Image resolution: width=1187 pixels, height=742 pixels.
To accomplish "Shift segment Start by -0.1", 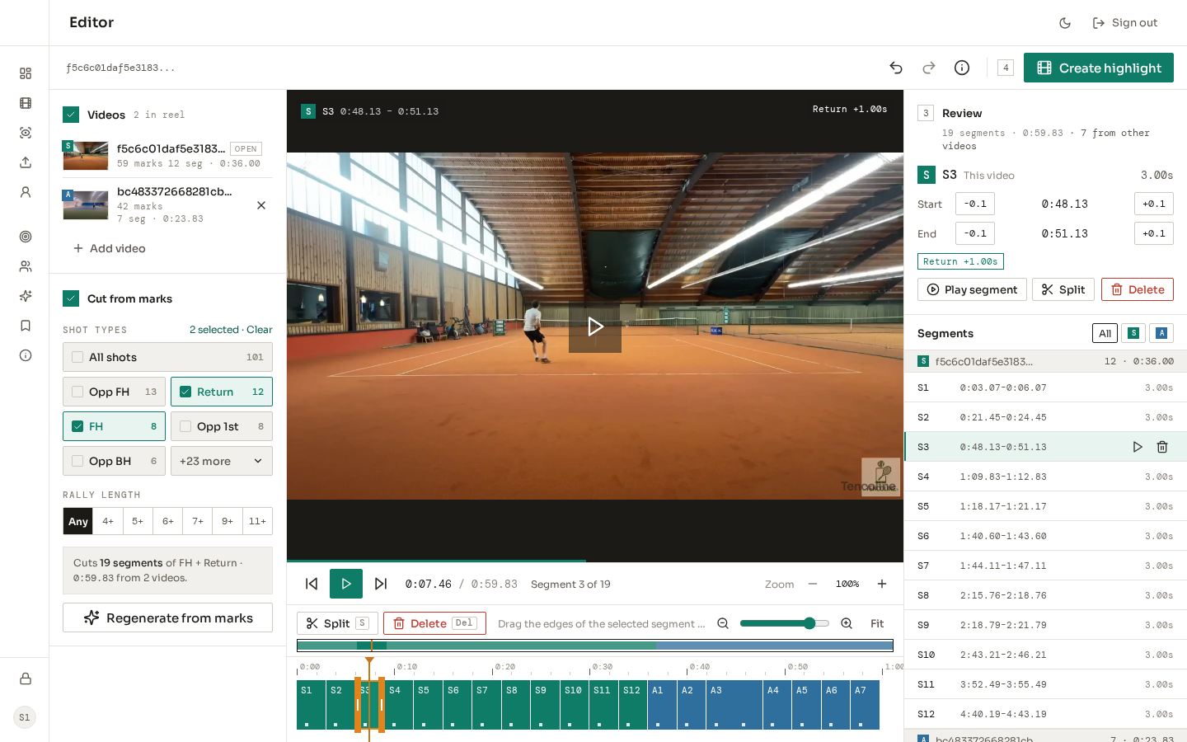I will [x=975, y=204].
